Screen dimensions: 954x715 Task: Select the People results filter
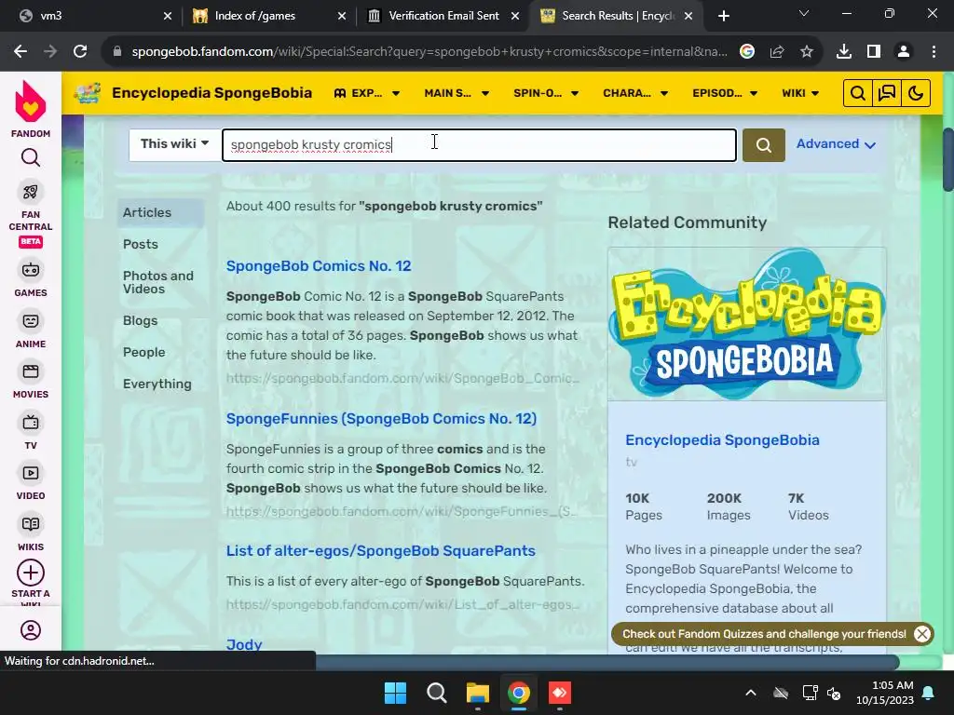click(144, 353)
